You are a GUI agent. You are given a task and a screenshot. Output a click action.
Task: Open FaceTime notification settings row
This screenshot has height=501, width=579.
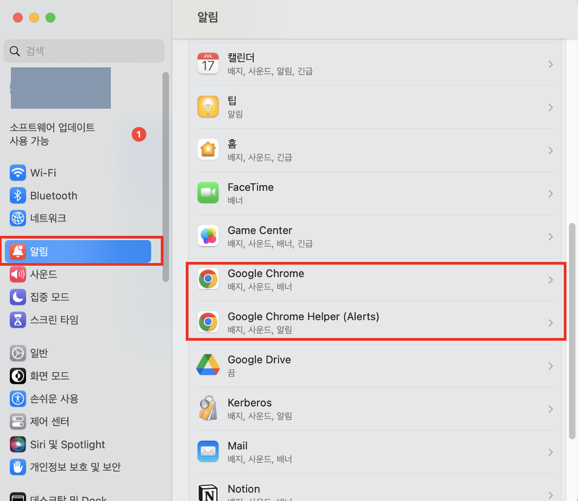tap(375, 193)
